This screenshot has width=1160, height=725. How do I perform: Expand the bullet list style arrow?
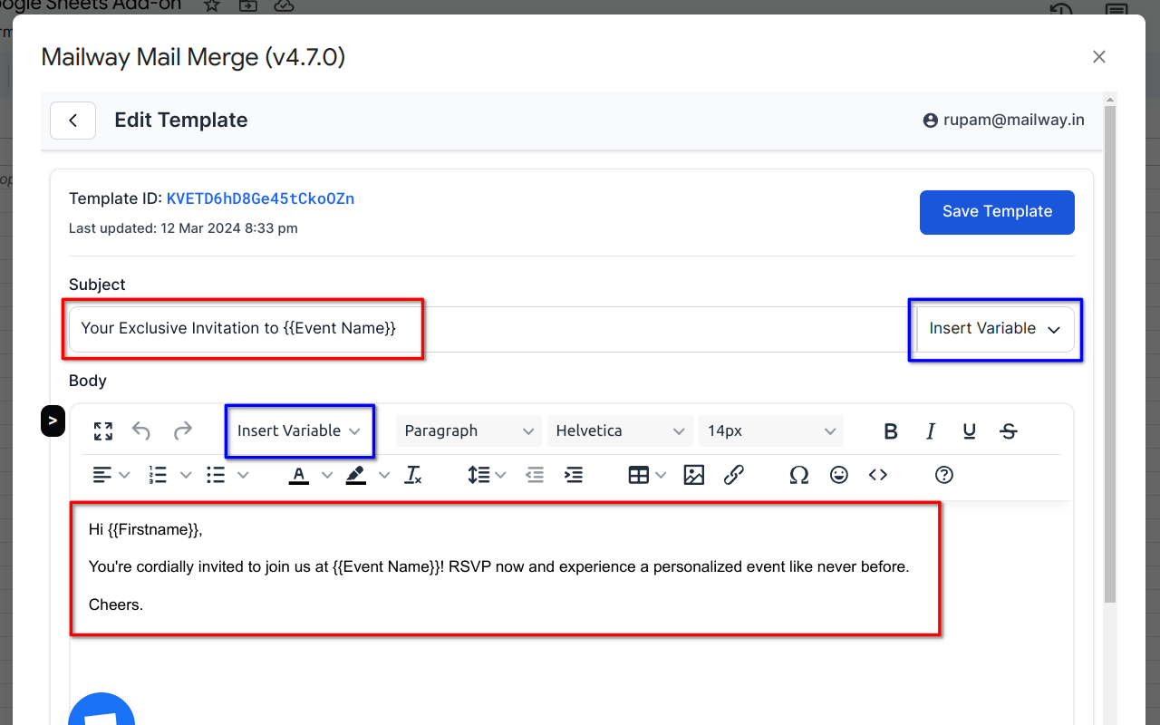click(243, 475)
